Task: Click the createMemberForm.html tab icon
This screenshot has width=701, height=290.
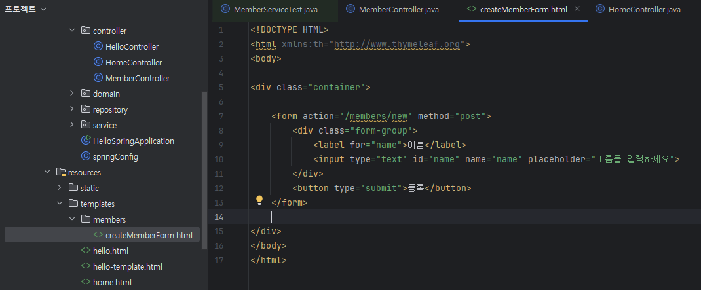Action: (x=471, y=9)
